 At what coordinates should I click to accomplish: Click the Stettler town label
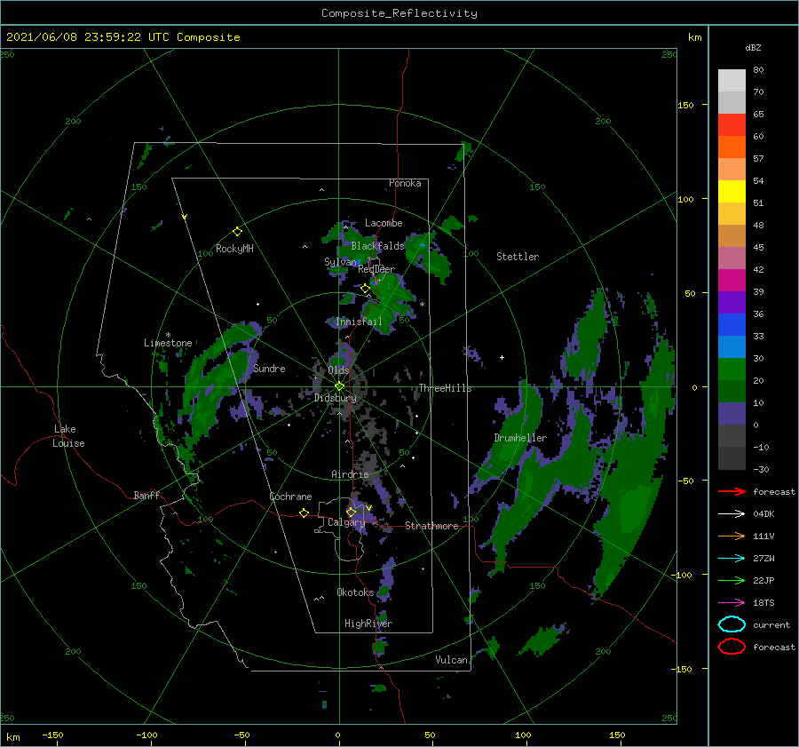[518, 257]
